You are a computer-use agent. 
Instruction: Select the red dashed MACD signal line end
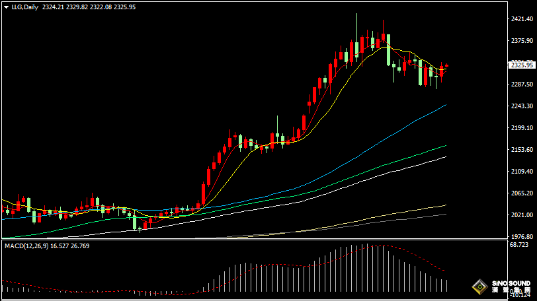[444, 271]
